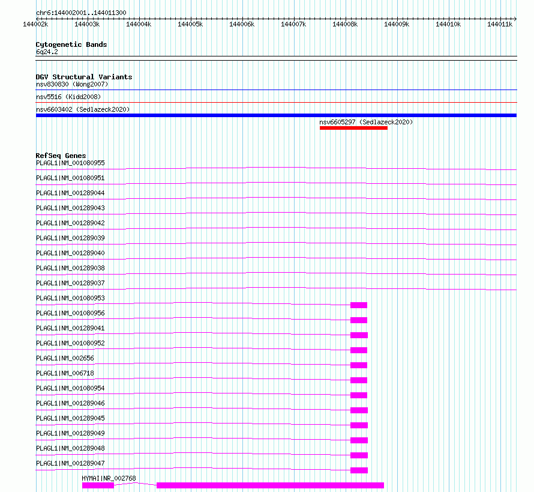Click the 144010k ruler tick label

448,24
